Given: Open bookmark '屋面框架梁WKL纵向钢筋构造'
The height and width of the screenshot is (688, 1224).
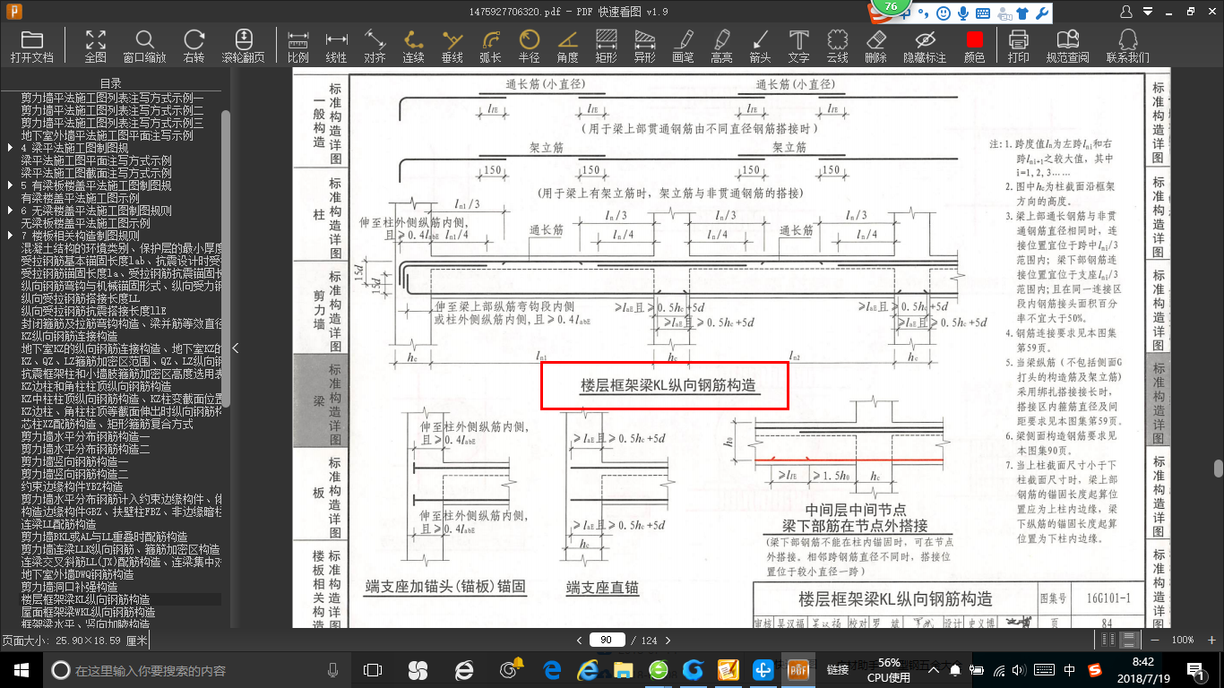Looking at the screenshot, I should pos(88,612).
